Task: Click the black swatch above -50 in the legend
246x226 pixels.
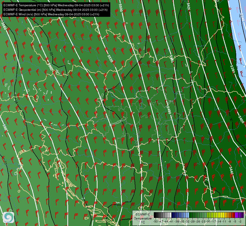Action: 155,215
